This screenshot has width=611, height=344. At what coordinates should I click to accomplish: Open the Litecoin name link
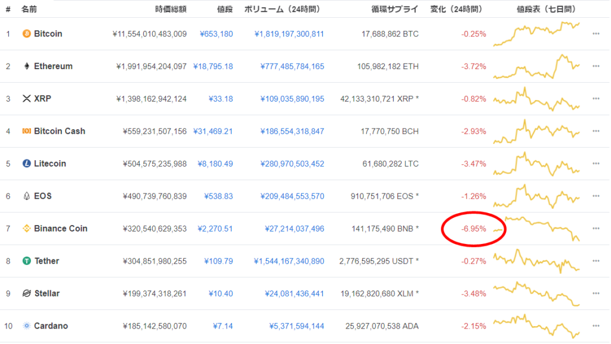[x=50, y=164]
